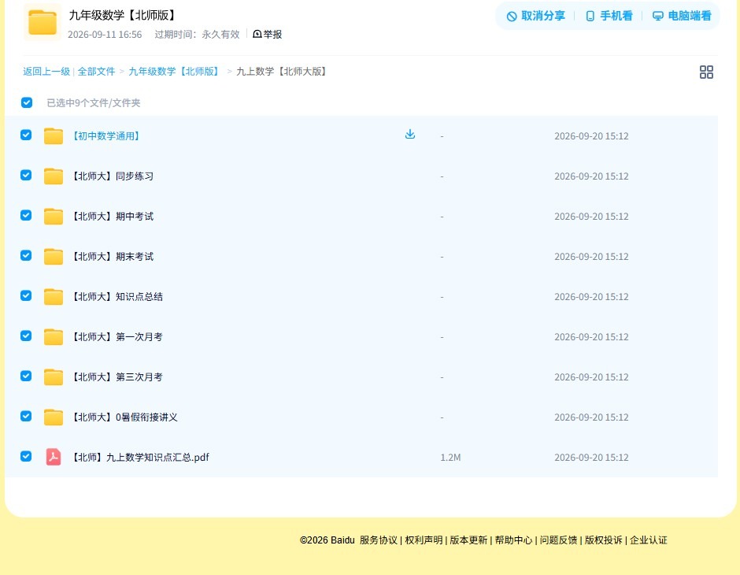Open the 【北师大】第三次月考 folder name

(x=117, y=377)
